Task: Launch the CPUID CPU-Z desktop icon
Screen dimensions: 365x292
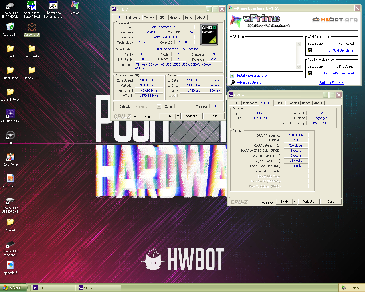Action: tap(10, 114)
